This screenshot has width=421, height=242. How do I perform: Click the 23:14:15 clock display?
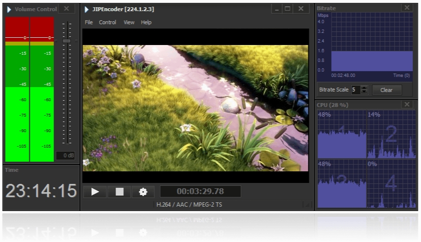click(41, 191)
